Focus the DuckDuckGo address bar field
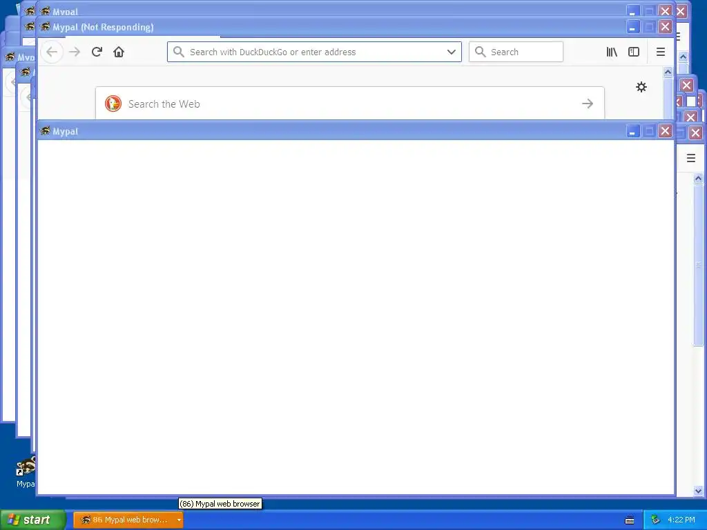Viewport: 707px width, 530px height. (x=314, y=52)
